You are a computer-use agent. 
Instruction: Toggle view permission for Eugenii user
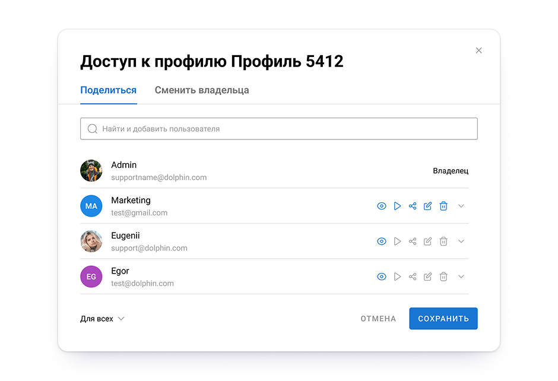coord(382,242)
